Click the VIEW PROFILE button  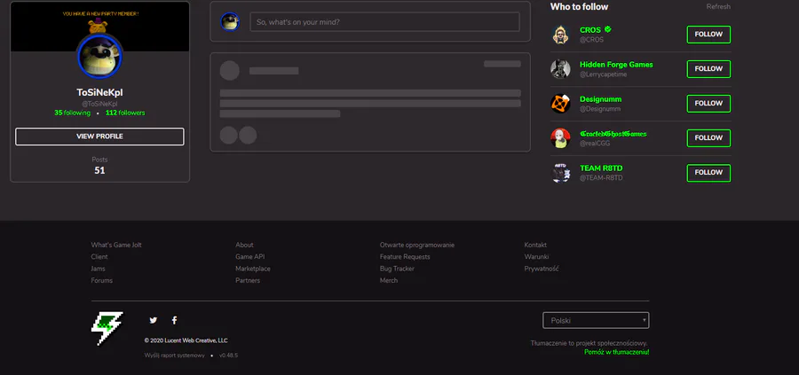(x=99, y=137)
